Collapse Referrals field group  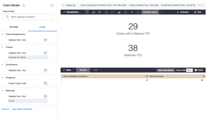pyautogui.click(x=2, y=91)
